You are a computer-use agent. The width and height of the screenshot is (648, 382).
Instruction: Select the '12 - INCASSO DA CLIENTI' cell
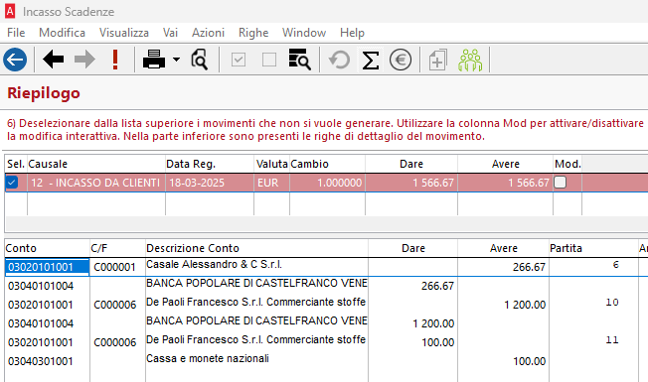click(95, 183)
